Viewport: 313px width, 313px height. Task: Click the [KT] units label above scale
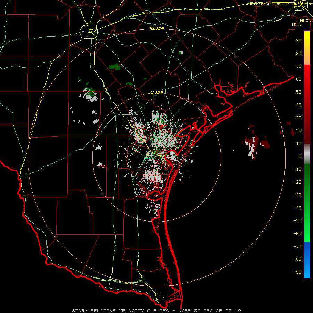point(297,24)
